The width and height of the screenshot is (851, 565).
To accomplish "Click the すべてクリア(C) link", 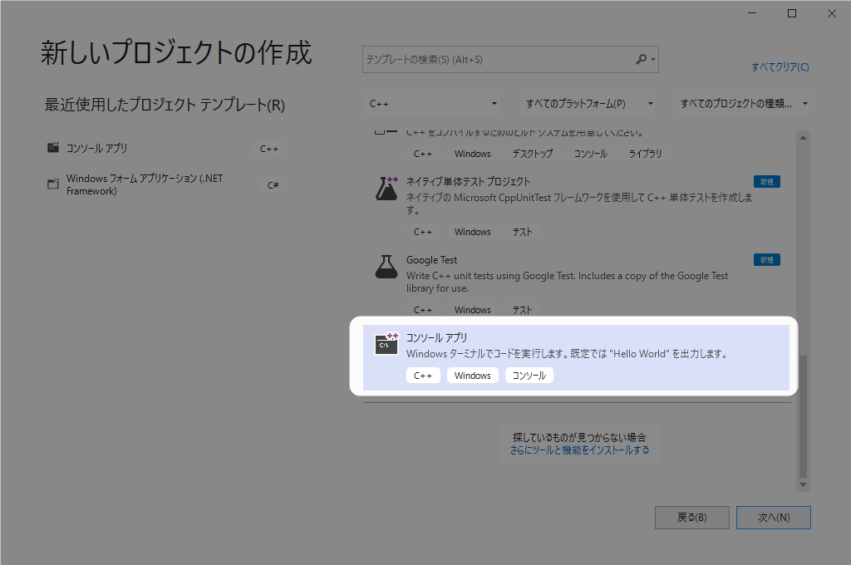I will [x=780, y=67].
